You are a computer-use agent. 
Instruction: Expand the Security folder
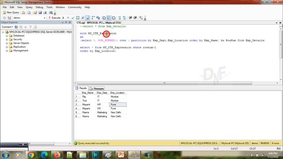click(7, 39)
